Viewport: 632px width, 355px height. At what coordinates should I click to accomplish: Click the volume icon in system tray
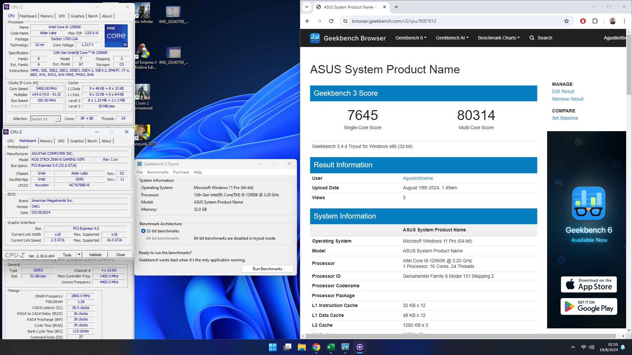[592, 347]
